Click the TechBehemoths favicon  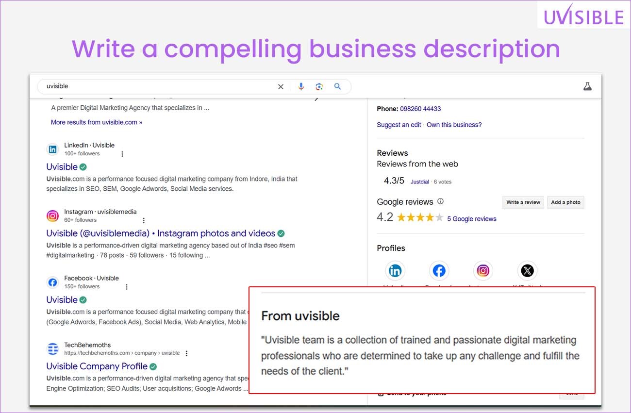coord(52,348)
